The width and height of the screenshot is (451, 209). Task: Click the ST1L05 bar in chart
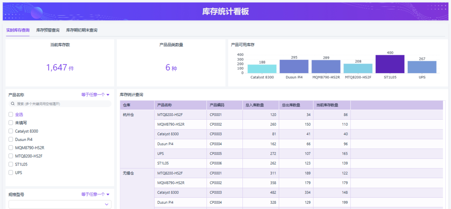(390, 64)
